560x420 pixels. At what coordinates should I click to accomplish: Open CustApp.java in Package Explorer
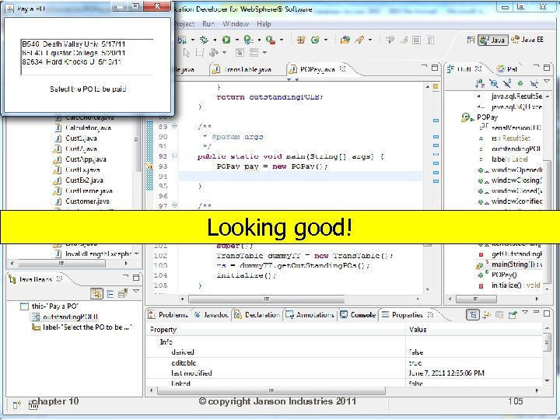coord(81,159)
